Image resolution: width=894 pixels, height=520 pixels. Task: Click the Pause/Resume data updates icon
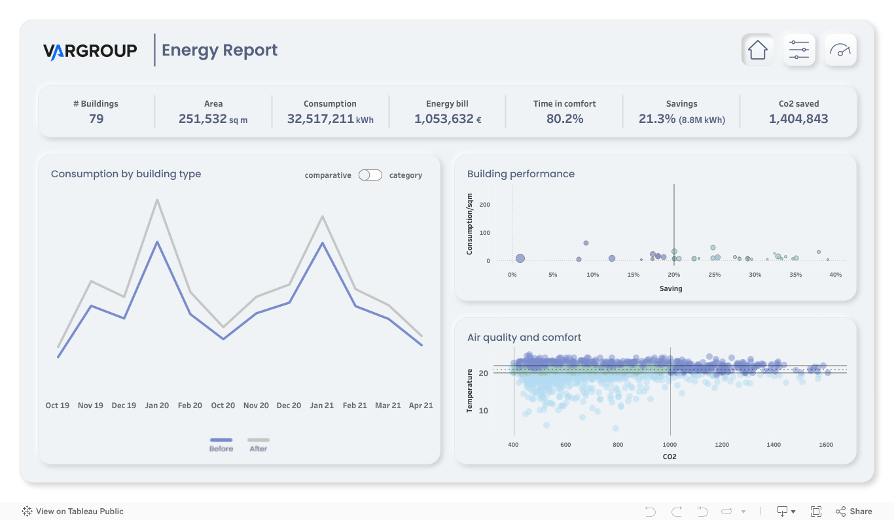tap(726, 511)
